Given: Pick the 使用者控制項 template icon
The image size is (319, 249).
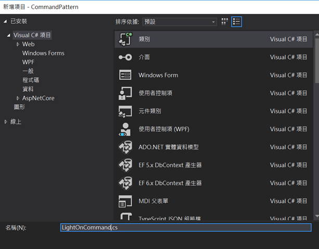Looking at the screenshot, I should [x=125, y=93].
